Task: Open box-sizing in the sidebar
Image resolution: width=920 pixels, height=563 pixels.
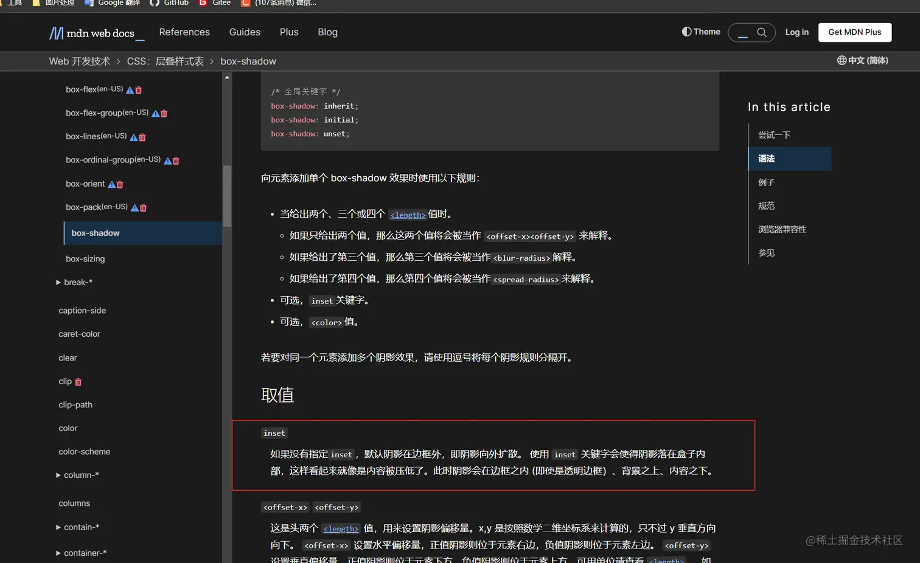Action: pyautogui.click(x=85, y=259)
